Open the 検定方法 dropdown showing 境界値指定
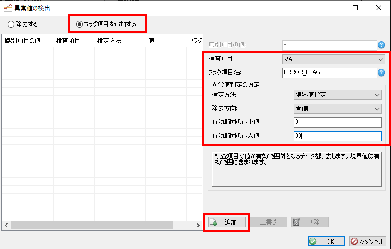Screen dimensions: 391x249 pyautogui.click(x=338, y=95)
